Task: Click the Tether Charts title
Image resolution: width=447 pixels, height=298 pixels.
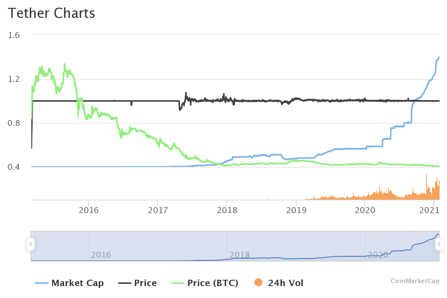Action: coord(51,13)
